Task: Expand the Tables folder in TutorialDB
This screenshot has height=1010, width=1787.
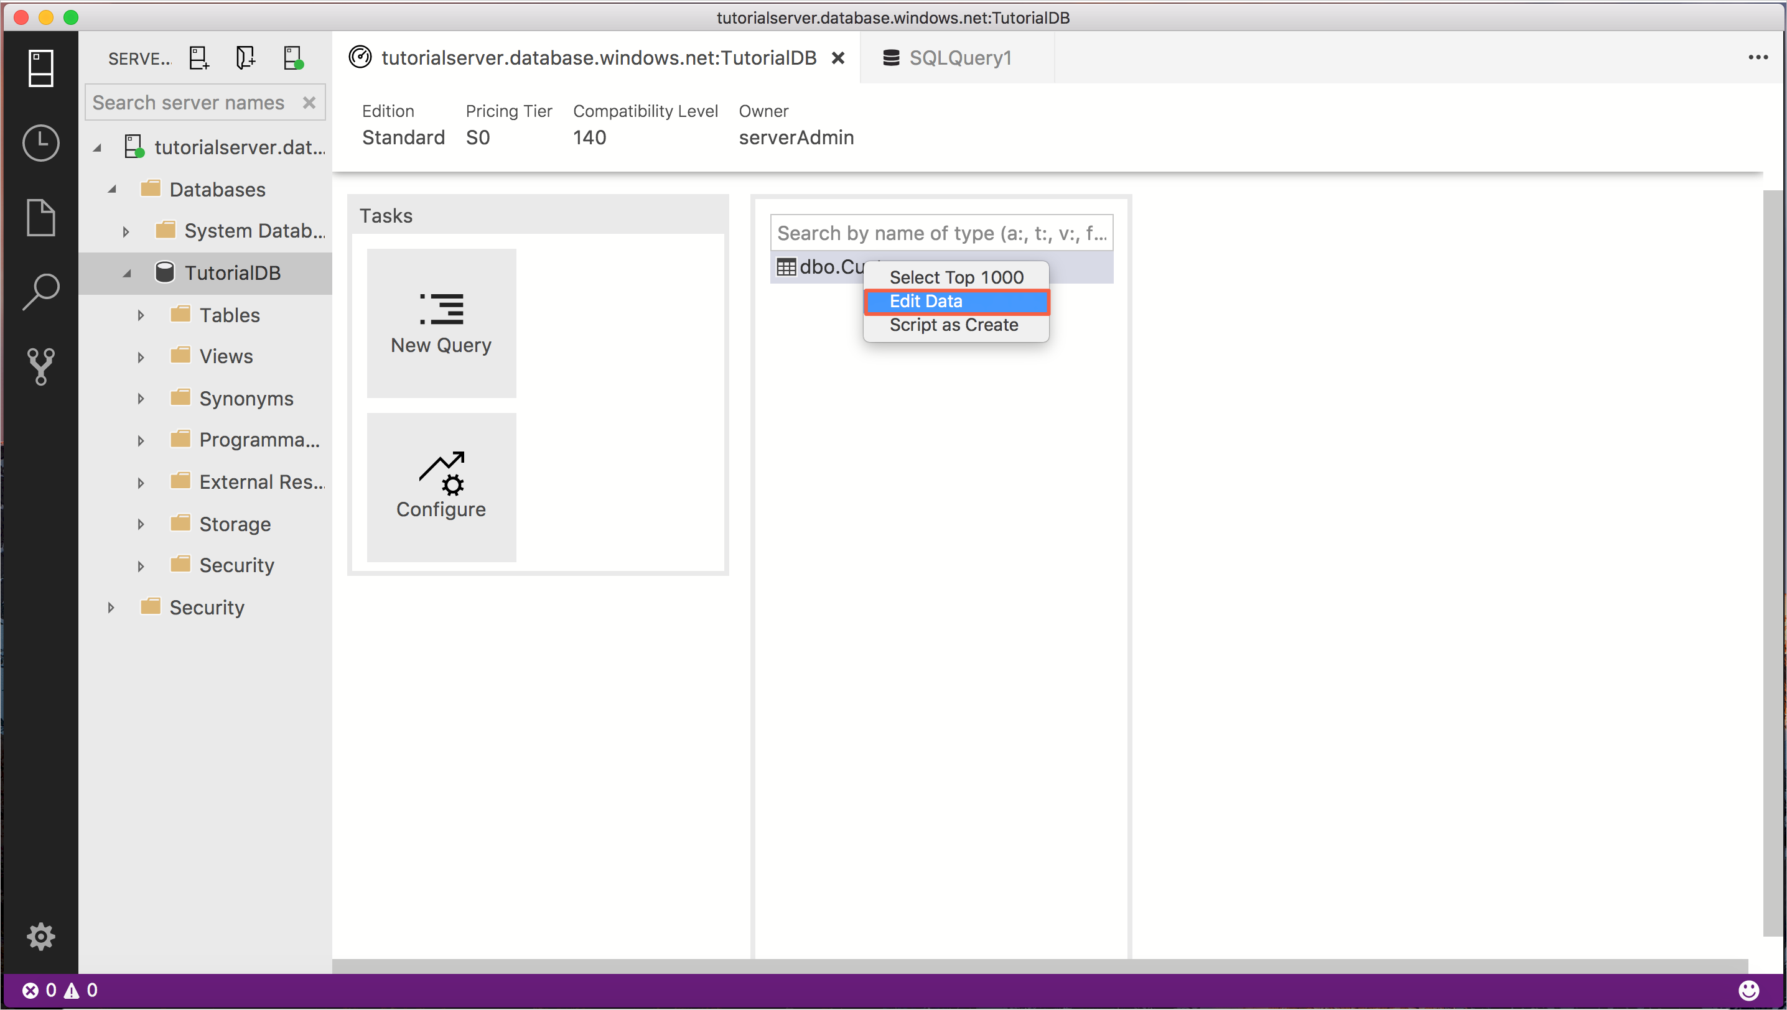Action: 141,315
